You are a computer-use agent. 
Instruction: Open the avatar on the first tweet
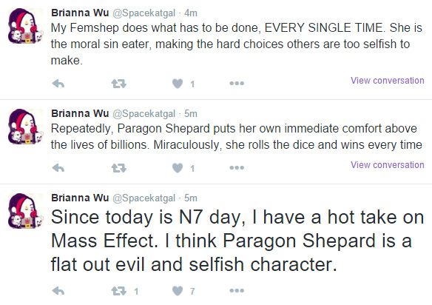pos(26,26)
